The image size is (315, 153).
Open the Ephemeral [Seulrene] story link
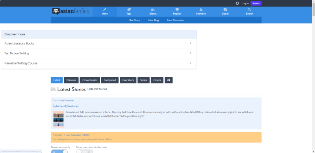[x=65, y=106]
